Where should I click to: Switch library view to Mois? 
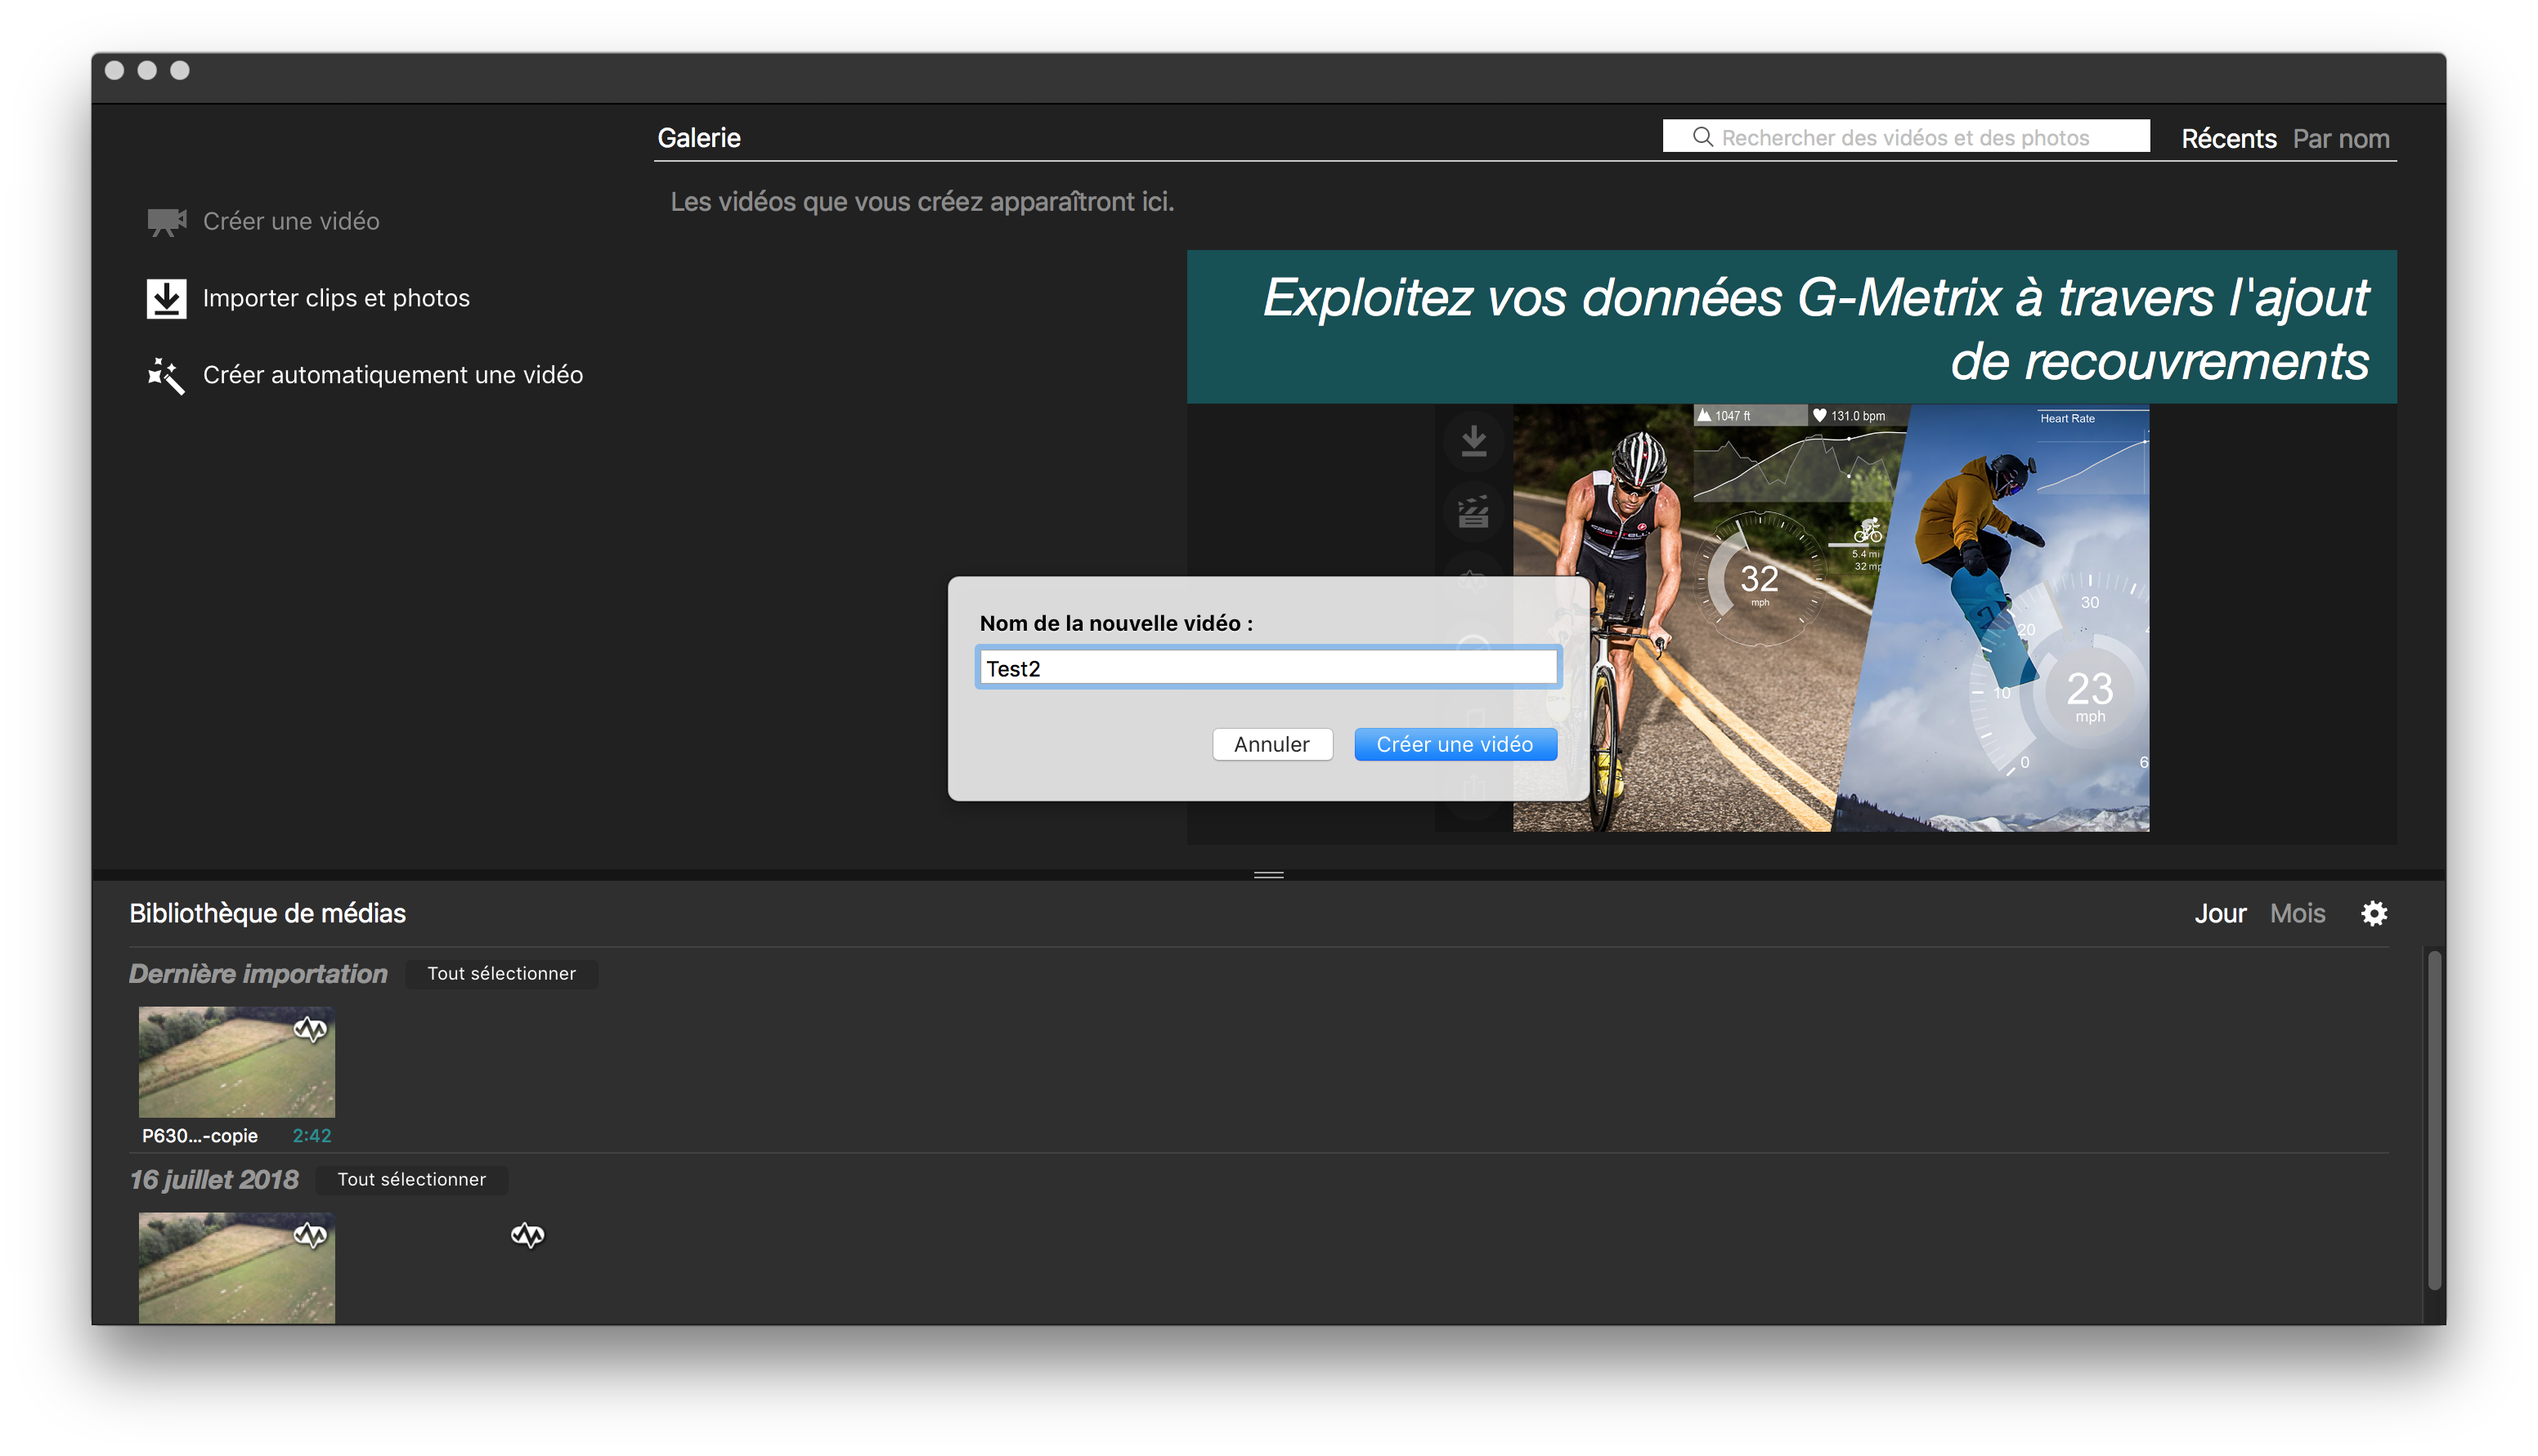coord(2297,913)
